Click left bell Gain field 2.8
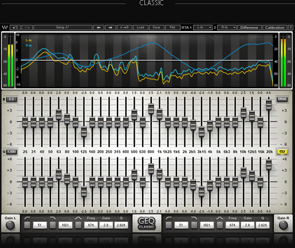Image resolution: width=295 pixels, height=248 pixels. (x=106, y=225)
